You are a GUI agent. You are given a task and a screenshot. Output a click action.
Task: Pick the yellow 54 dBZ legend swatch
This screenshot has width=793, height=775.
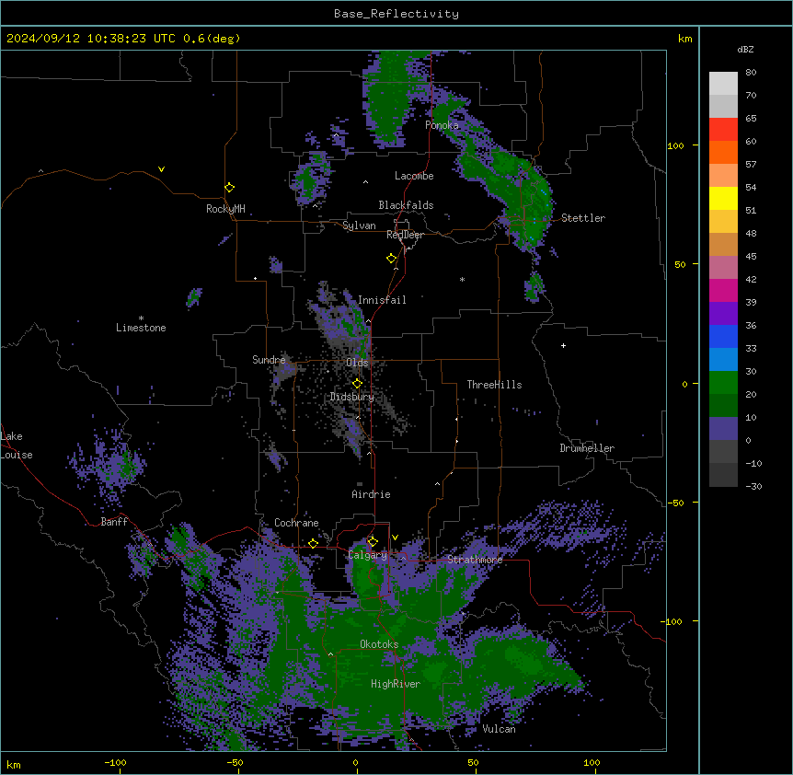(723, 198)
